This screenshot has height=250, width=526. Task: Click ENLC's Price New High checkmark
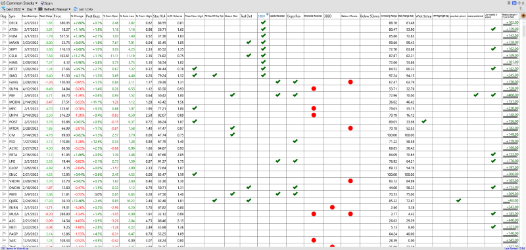point(194,174)
